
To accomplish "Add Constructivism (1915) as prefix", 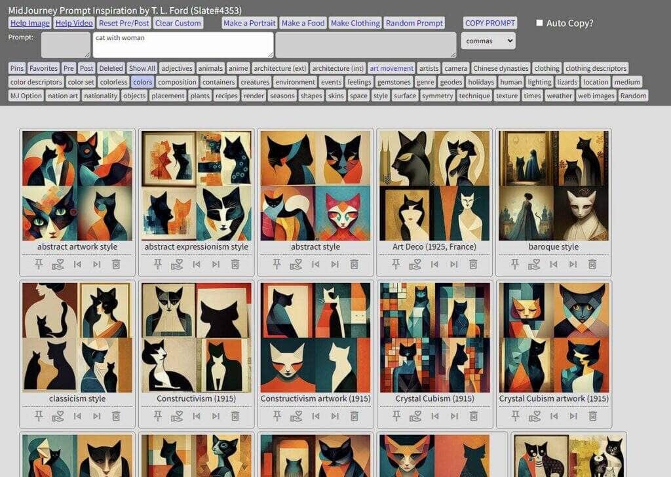I will click(x=197, y=416).
